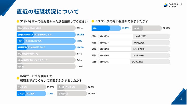Select はい(278) in the 20代 row
This screenshot has height=105, width=187.
(x=115, y=36)
